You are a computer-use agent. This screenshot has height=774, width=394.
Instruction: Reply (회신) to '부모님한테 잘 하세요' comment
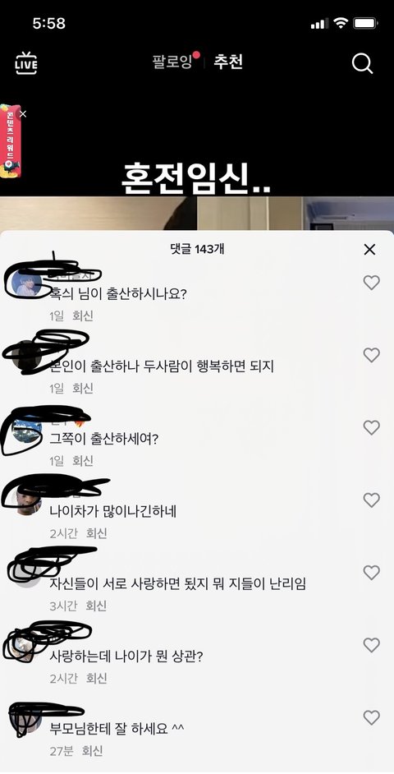[92, 751]
